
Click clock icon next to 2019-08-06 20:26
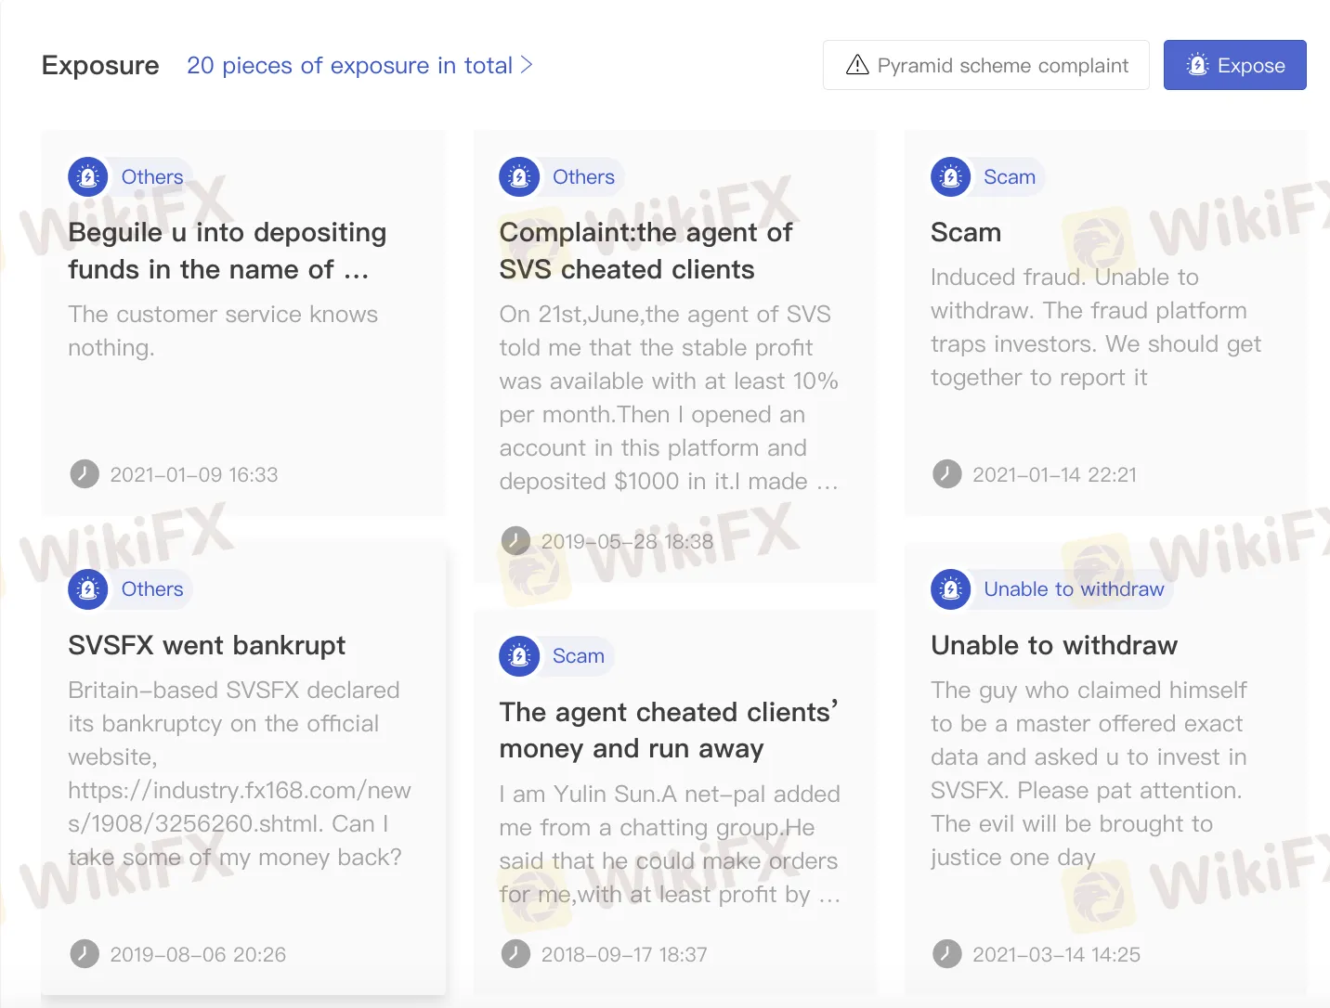click(85, 953)
